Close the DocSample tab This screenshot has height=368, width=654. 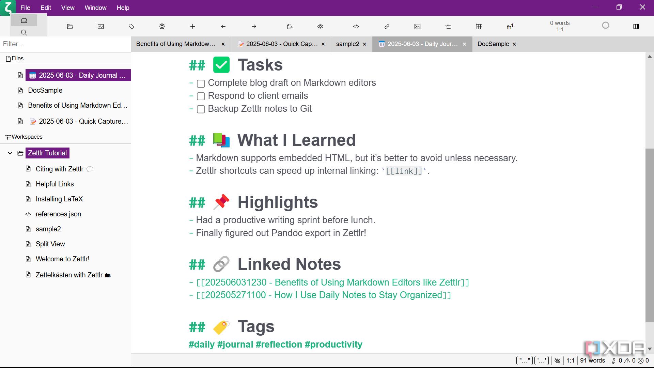[x=514, y=44]
